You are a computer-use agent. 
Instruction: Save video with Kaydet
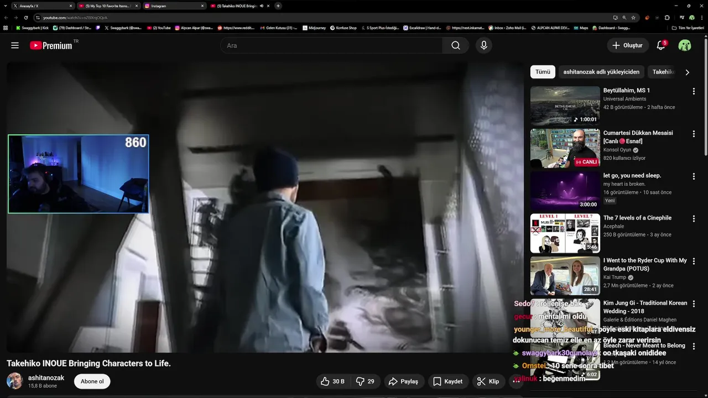click(x=448, y=381)
